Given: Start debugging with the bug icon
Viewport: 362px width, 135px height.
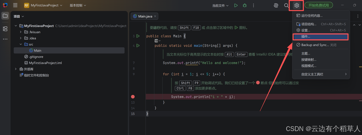Looking at the screenshot, I should (x=245, y=5).
